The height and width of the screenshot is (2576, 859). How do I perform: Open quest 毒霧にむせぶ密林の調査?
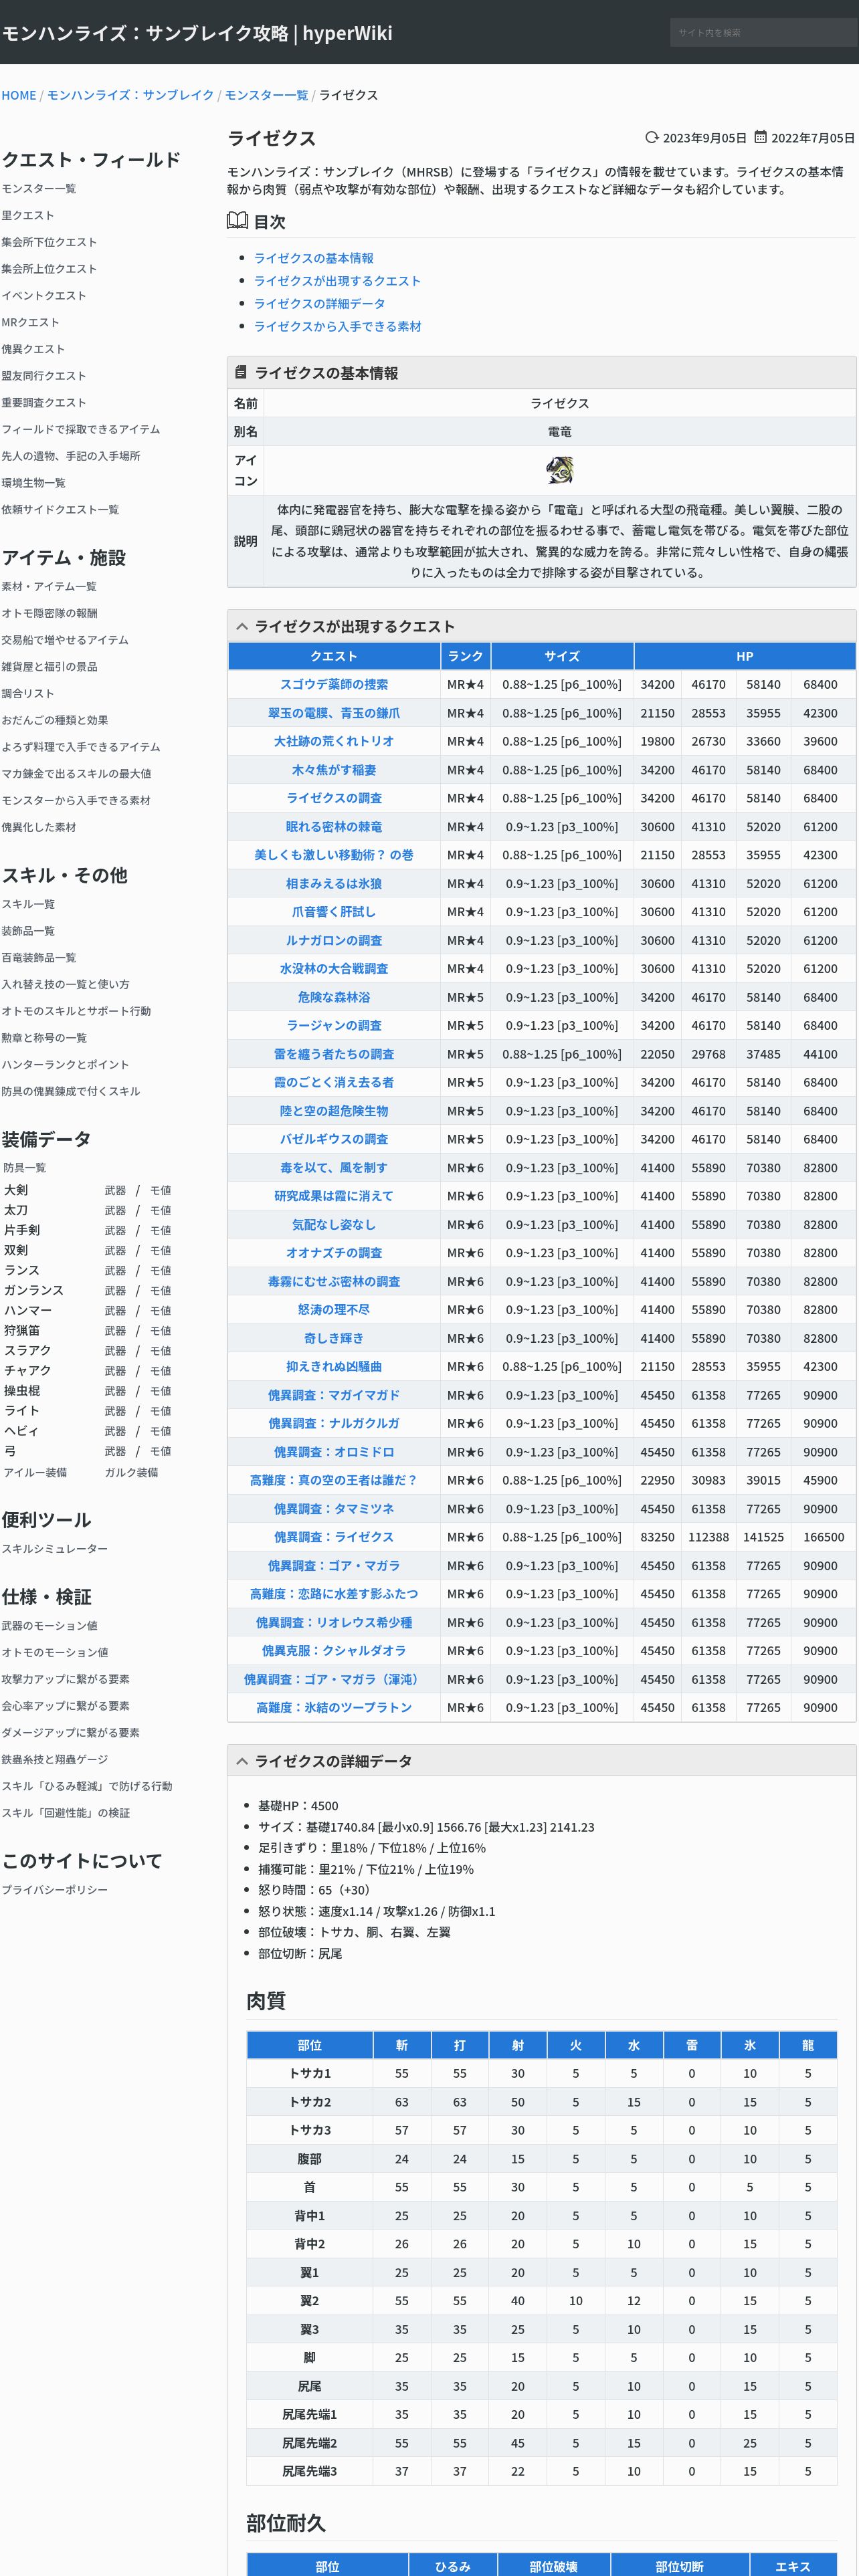pos(334,1281)
